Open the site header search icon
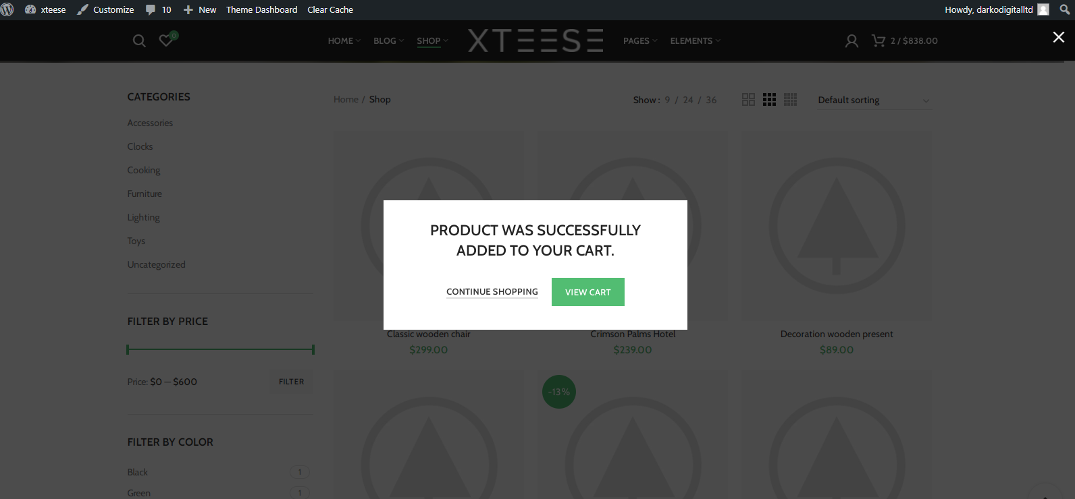This screenshot has height=499, width=1075. [139, 40]
